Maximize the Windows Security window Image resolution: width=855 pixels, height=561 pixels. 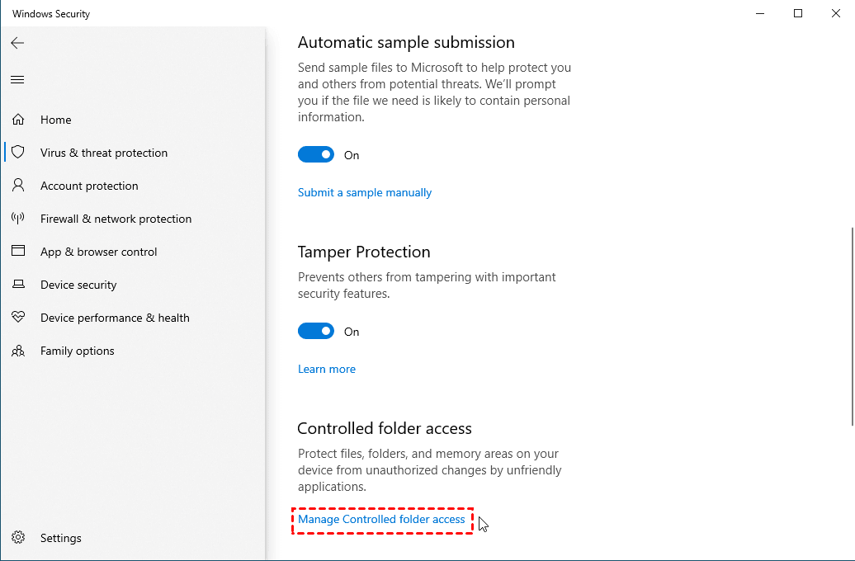coord(798,13)
